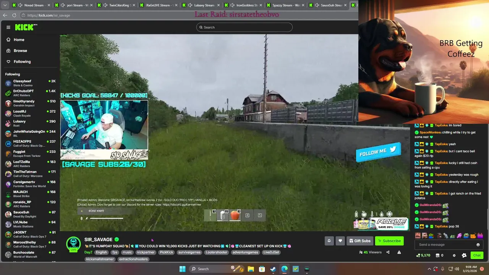Send message with Chat button
489x275 pixels.
pyautogui.click(x=477, y=256)
